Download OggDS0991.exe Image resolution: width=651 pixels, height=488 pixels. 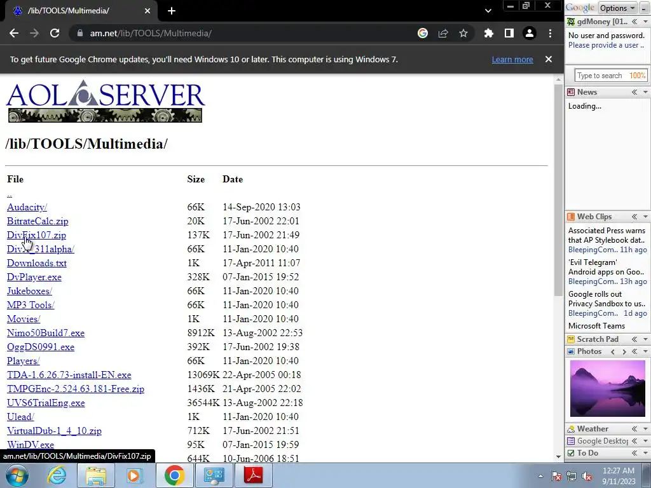coord(41,347)
